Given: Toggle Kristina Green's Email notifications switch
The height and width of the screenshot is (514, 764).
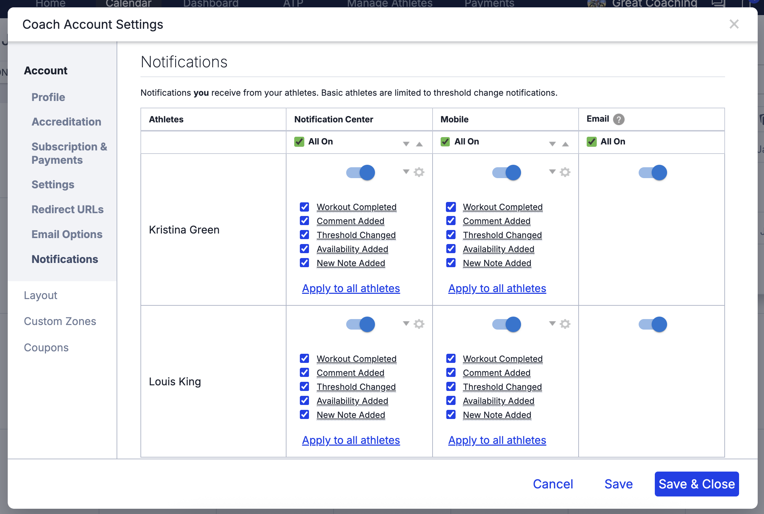Looking at the screenshot, I should (x=653, y=173).
